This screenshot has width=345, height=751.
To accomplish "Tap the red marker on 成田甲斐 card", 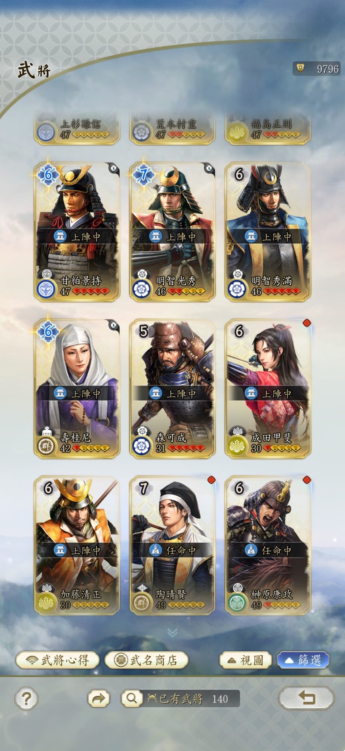I will pos(307,323).
